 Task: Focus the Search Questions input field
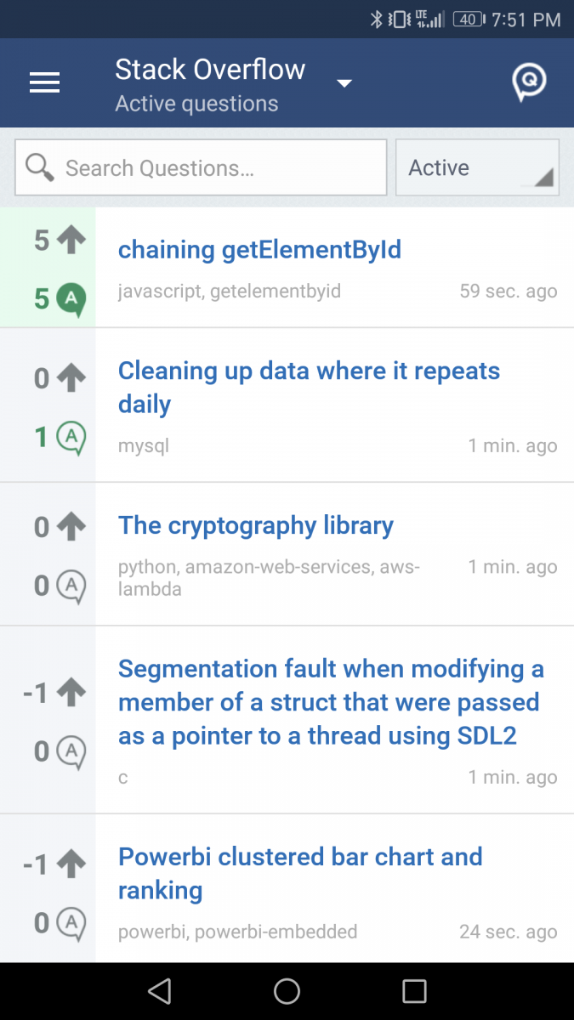click(x=201, y=167)
